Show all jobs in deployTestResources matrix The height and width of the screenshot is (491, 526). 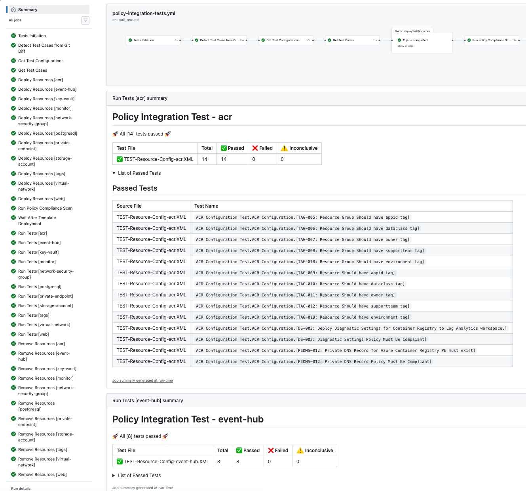coord(405,46)
